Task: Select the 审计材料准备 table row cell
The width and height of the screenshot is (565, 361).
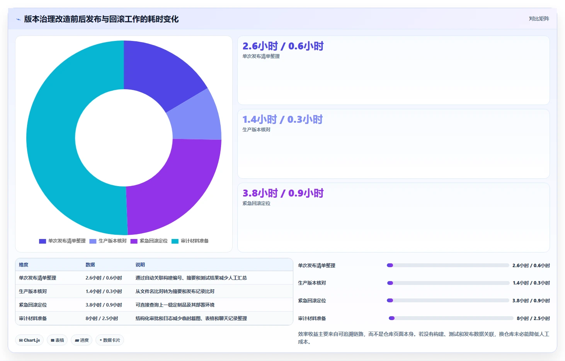Action: [33, 319]
